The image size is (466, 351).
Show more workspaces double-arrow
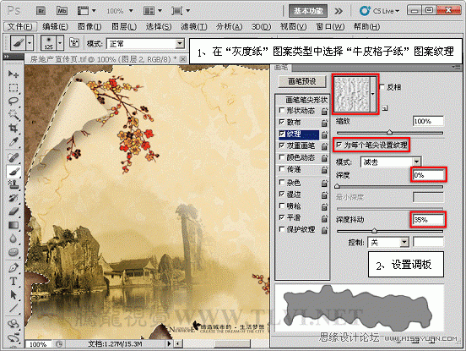click(339, 11)
